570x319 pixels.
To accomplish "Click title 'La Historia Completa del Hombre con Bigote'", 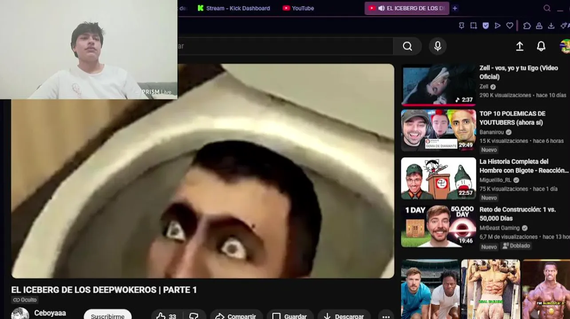I will click(x=524, y=166).
